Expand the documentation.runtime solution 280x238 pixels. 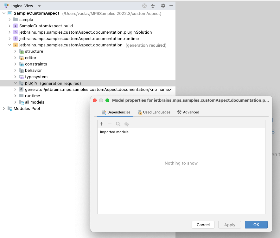(x=10, y=38)
